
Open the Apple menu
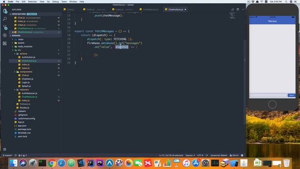coord(4,1)
